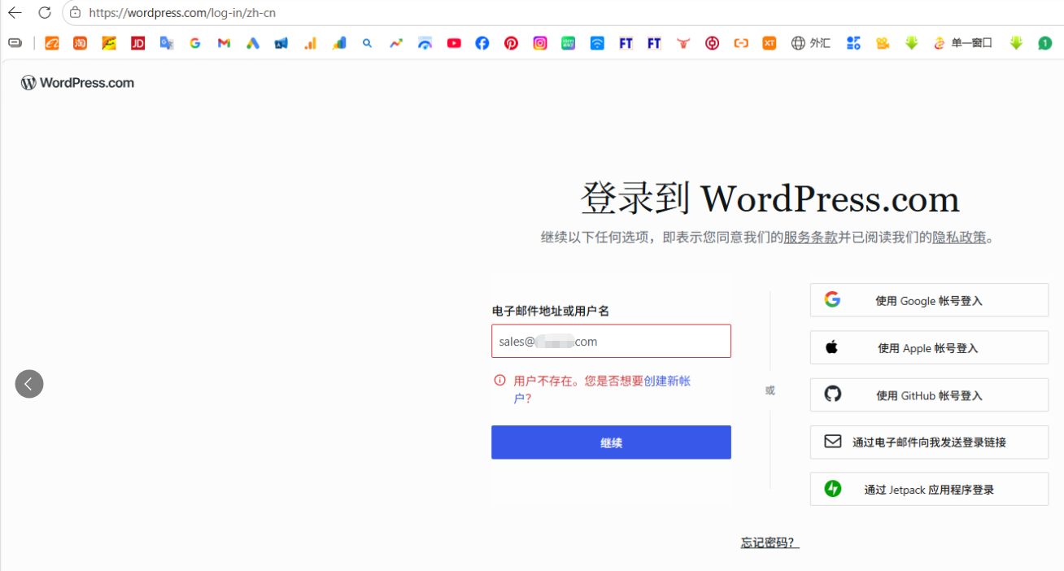The height and width of the screenshot is (571, 1064).
Task: Open the Google 'G' bookmark in the bar
Action: (x=195, y=43)
